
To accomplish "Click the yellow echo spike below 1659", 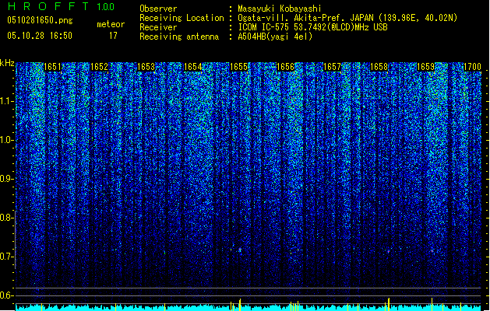I will pos(432,304).
